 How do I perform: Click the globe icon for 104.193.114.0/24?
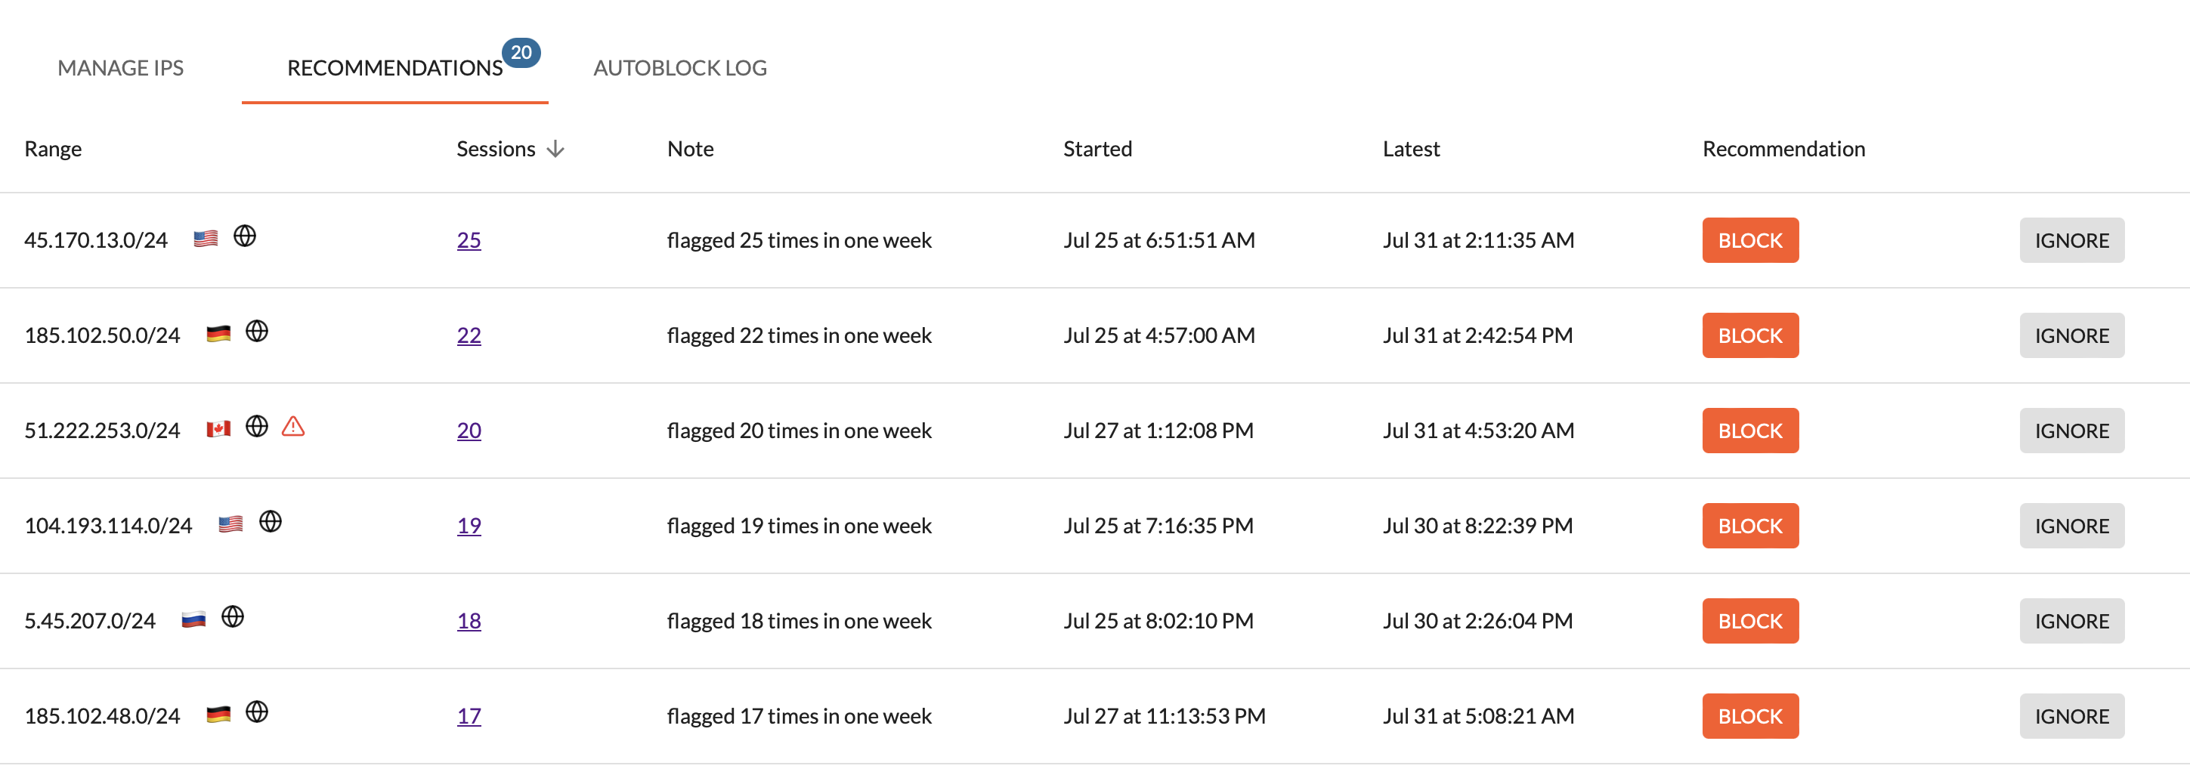271,521
